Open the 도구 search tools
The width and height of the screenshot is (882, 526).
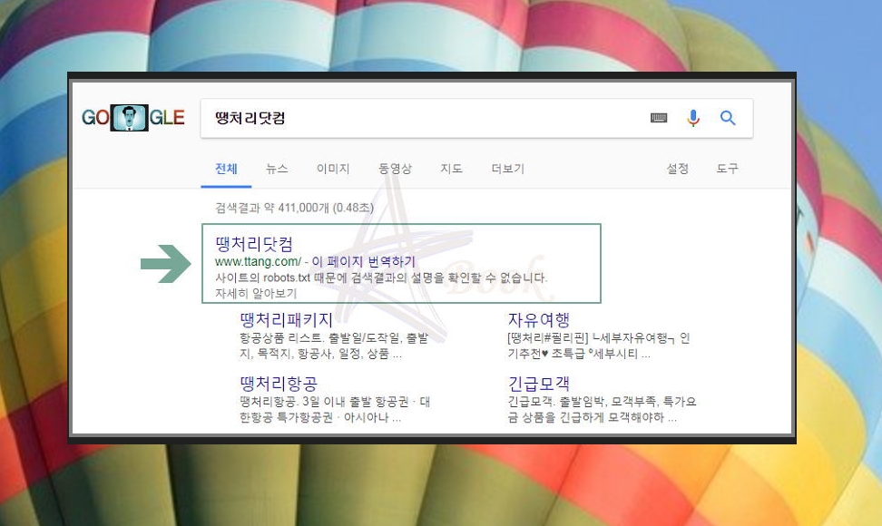[x=728, y=169]
